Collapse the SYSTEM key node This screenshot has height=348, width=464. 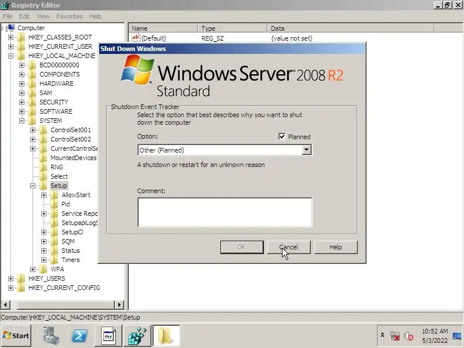pyautogui.click(x=21, y=121)
